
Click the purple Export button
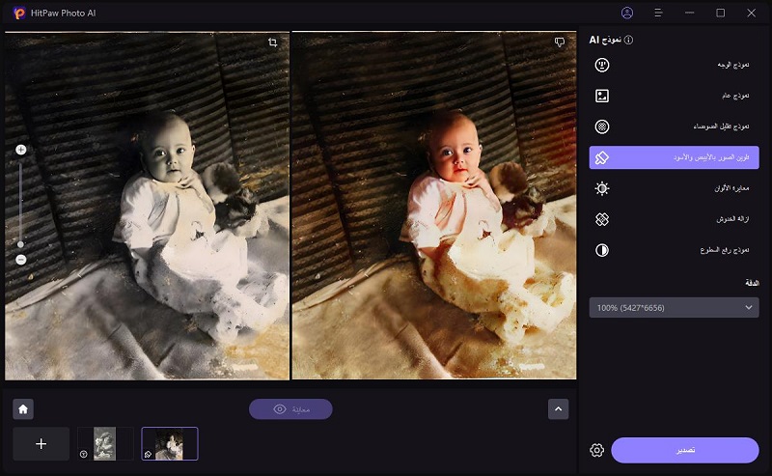(684, 450)
